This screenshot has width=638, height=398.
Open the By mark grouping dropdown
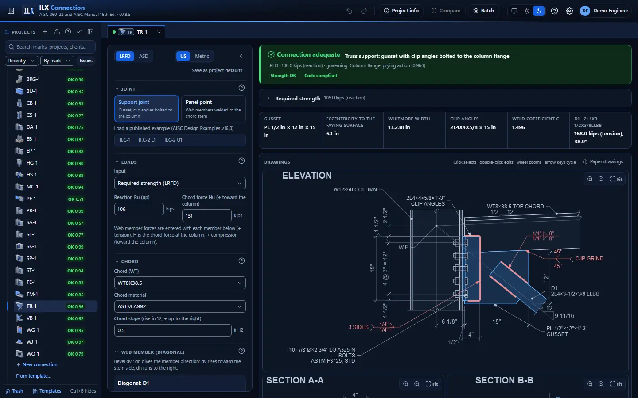pos(57,61)
